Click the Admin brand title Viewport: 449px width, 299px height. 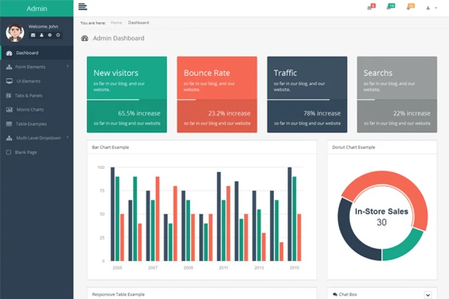pos(37,8)
